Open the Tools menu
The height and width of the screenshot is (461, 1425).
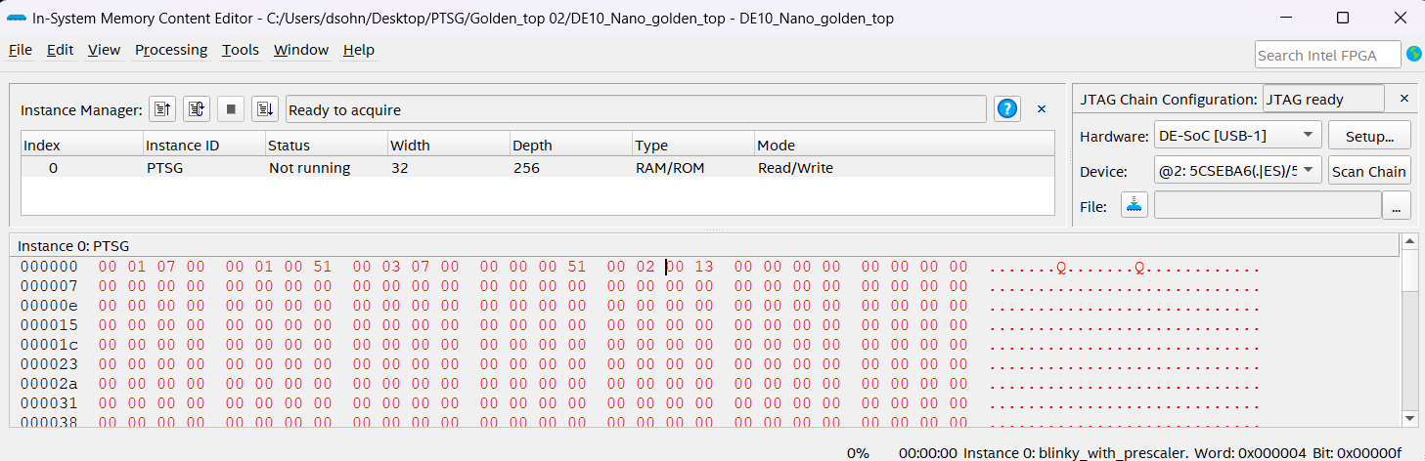point(241,50)
